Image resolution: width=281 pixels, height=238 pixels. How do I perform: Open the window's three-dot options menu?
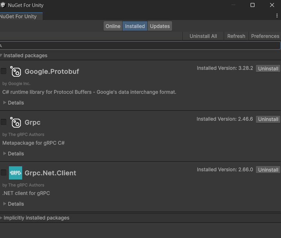coord(277,16)
